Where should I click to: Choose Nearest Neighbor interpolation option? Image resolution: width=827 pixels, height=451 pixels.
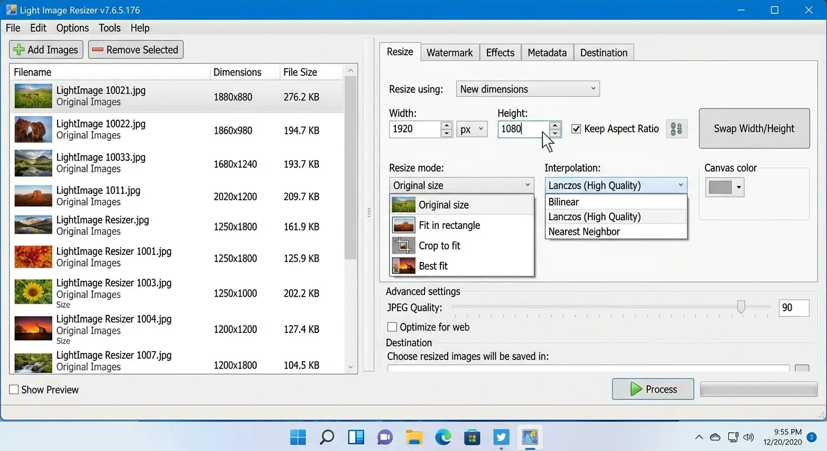[x=616, y=232]
